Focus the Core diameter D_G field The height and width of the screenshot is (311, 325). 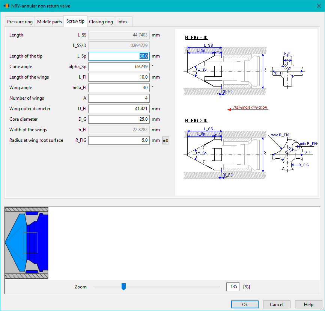(x=119, y=119)
